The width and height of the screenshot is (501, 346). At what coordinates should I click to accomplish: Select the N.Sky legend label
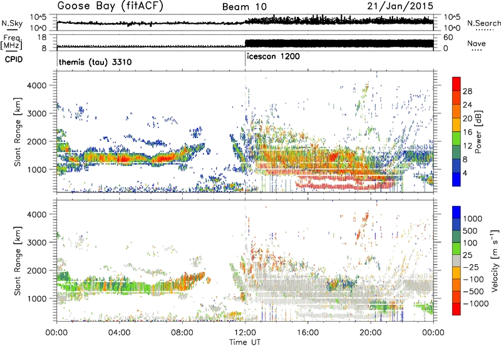[x=12, y=23]
